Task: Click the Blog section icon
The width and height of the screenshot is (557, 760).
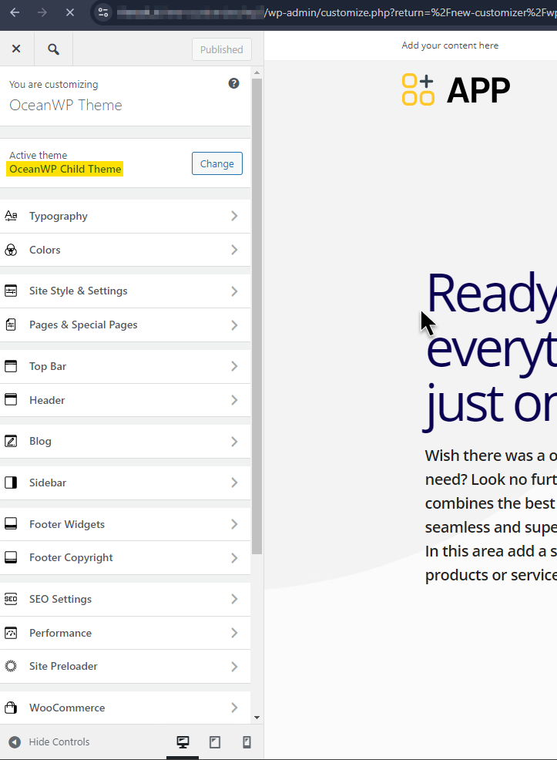Action: point(11,441)
